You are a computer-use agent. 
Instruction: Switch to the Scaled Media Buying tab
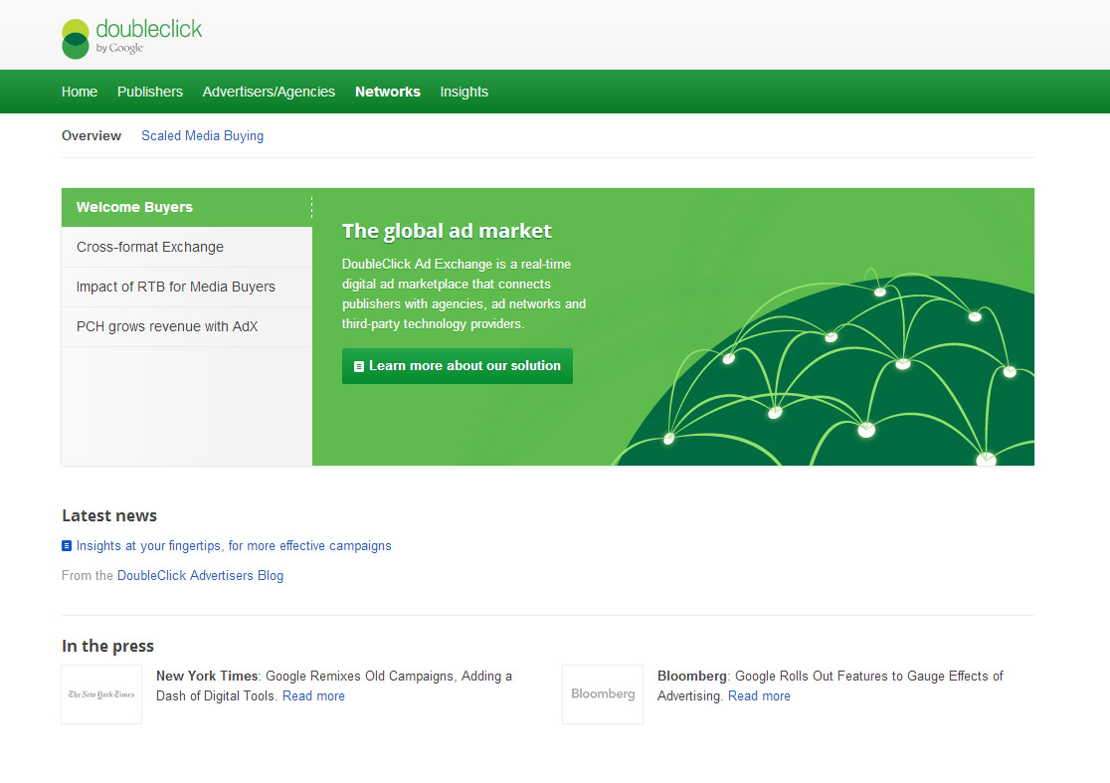202,136
